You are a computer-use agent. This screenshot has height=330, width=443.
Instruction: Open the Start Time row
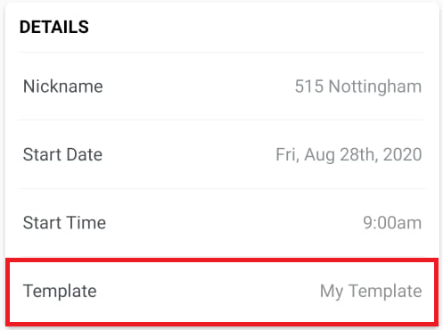pos(222,223)
